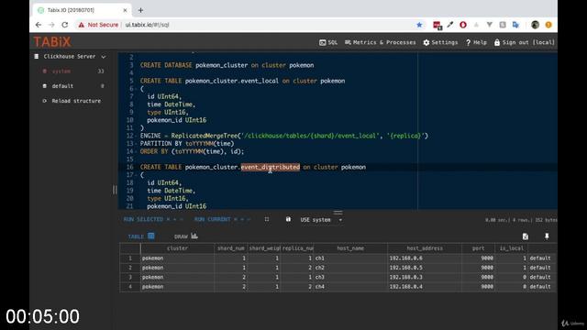Open the browser profile avatar
Screen dimensions: 587x330
click(535, 25)
